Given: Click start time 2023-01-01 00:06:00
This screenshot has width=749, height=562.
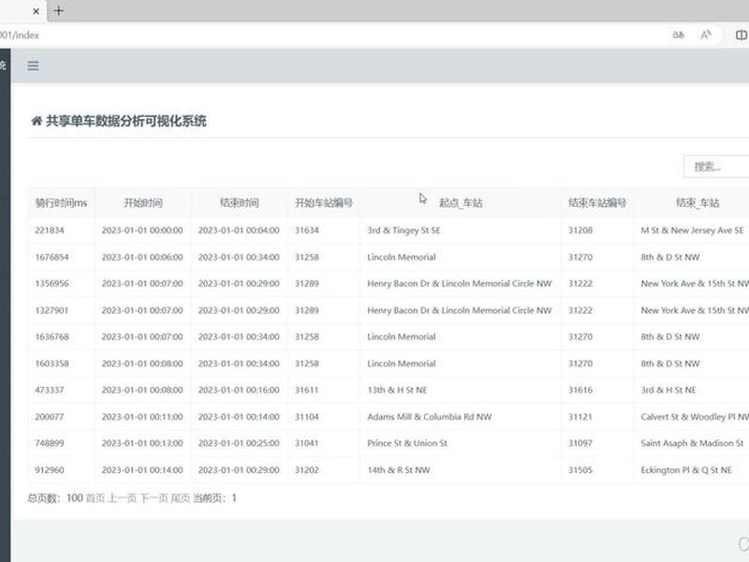Looking at the screenshot, I should pyautogui.click(x=142, y=257).
